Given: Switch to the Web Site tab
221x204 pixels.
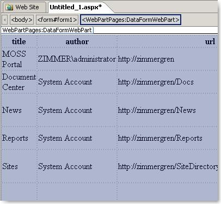Looking at the screenshot, I should tap(24, 7).
